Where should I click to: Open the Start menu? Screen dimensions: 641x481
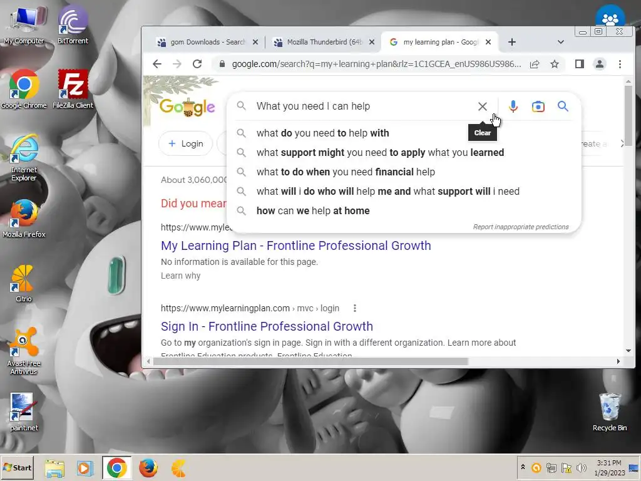[17, 467]
